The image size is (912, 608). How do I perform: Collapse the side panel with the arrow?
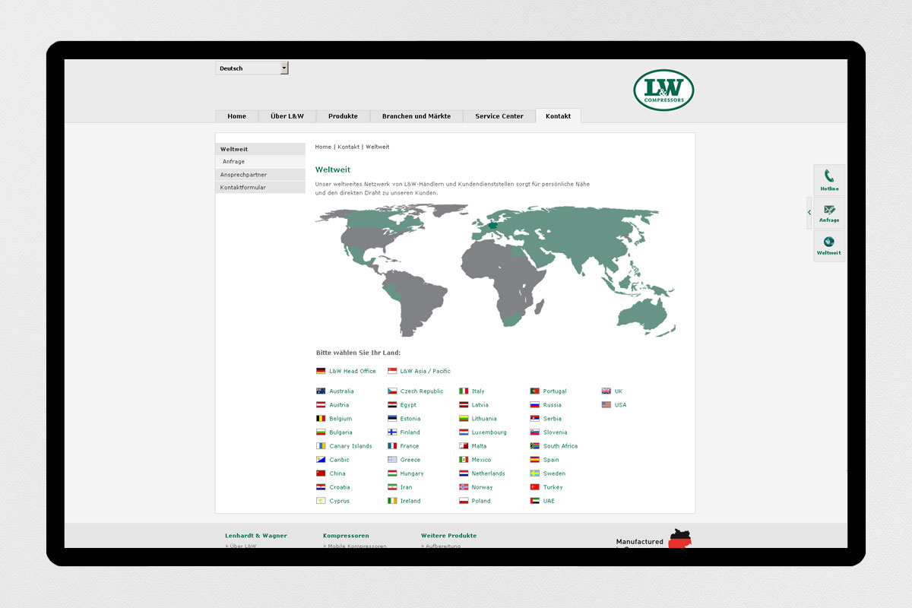[809, 213]
